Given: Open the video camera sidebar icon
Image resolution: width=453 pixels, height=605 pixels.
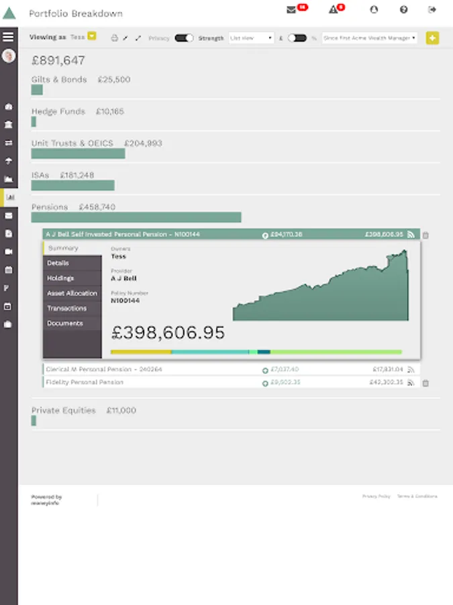Looking at the screenshot, I should (x=9, y=251).
